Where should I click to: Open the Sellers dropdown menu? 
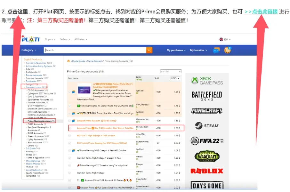pyautogui.click(x=65, y=39)
